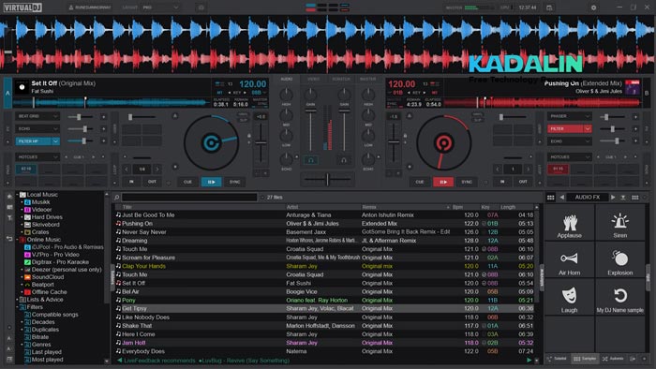
Task: Click the crossfader slider
Action: 327,179
